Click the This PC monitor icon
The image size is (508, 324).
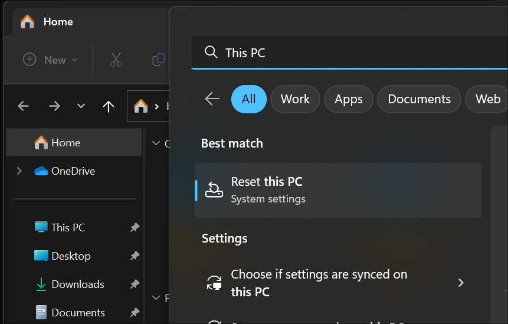(41, 227)
